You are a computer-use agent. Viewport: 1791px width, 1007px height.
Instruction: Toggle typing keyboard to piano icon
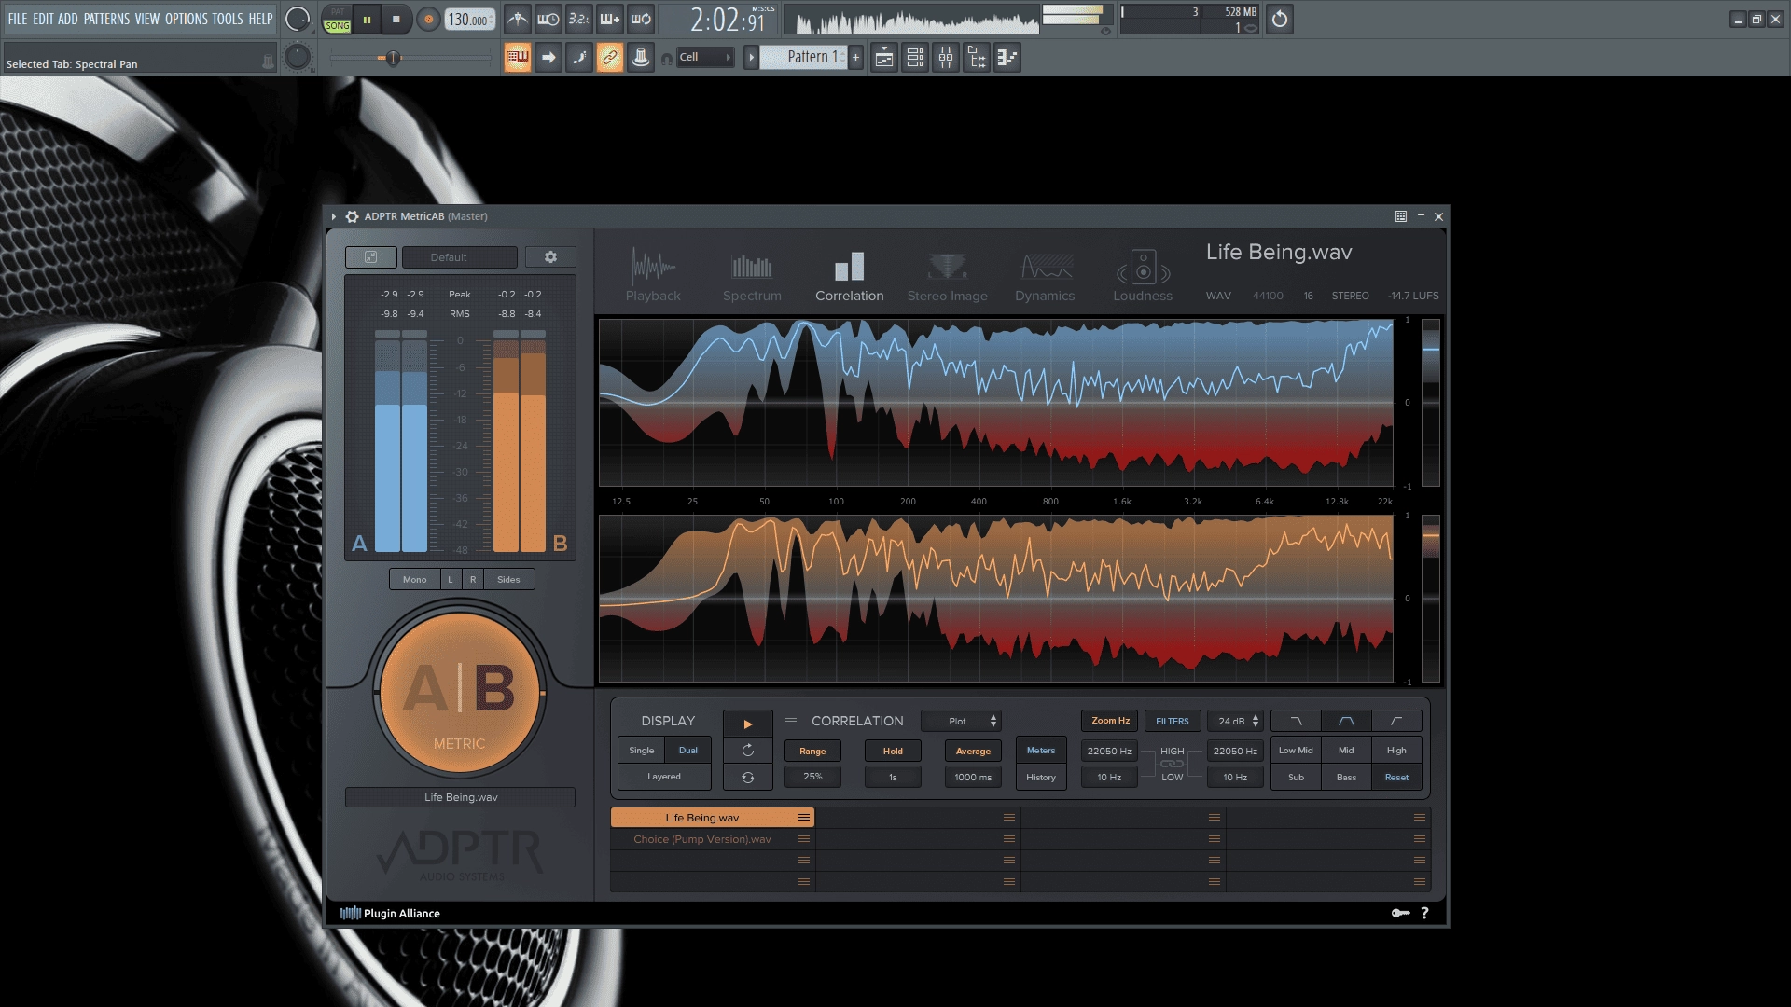(x=518, y=58)
